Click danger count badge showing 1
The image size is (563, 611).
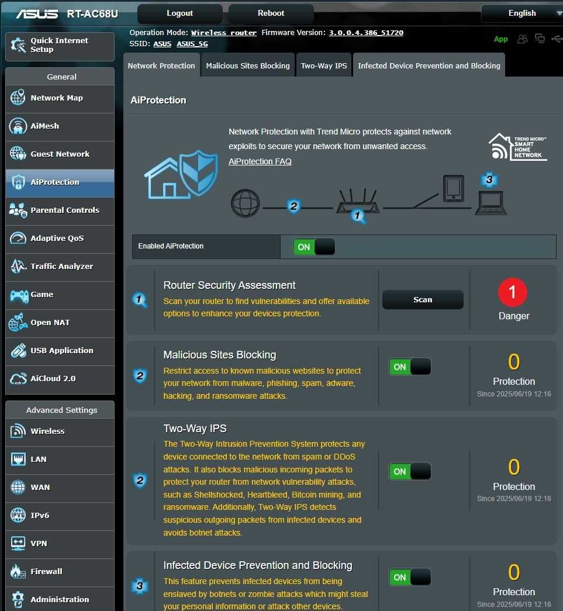tap(512, 292)
